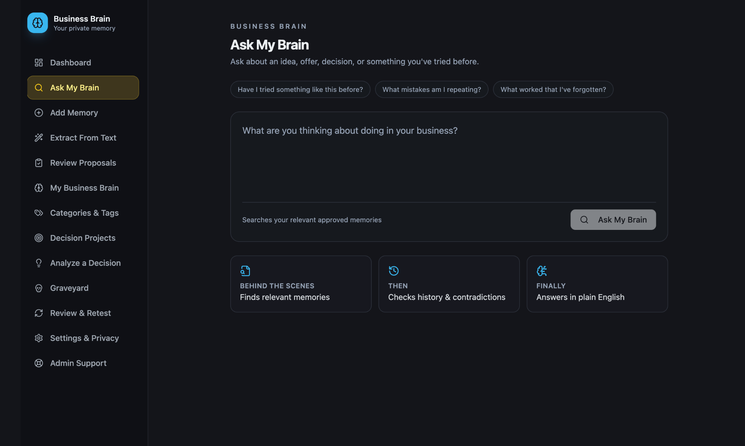Click the 'Finds relevant memories' card

click(301, 284)
